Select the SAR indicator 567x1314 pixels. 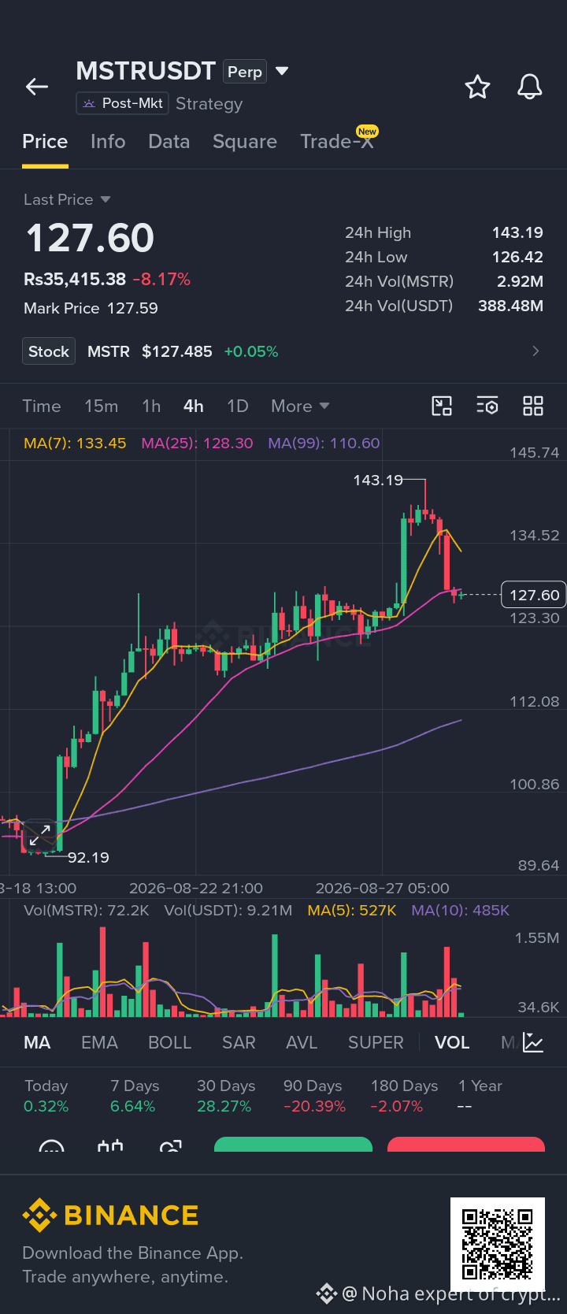pos(239,1042)
